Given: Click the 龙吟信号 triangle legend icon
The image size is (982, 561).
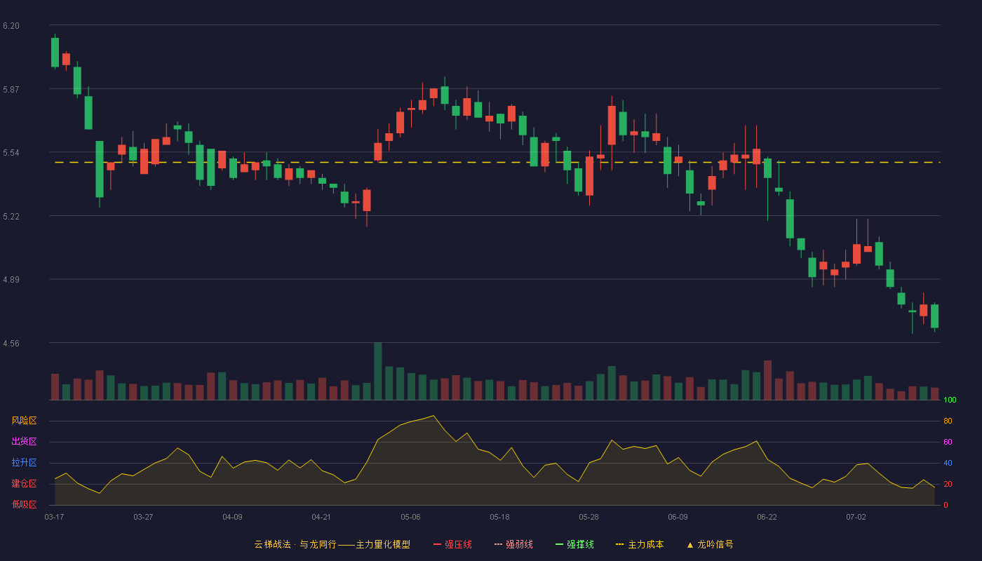Looking at the screenshot, I should (x=690, y=544).
